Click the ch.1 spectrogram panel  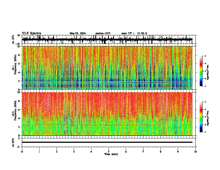tap(107, 68)
